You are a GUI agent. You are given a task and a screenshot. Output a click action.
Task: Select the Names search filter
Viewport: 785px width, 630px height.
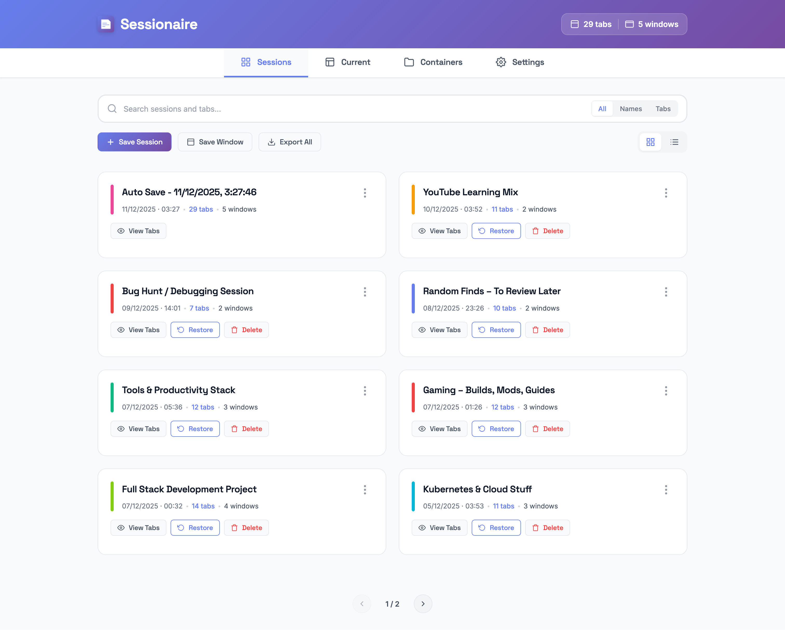[631, 109]
